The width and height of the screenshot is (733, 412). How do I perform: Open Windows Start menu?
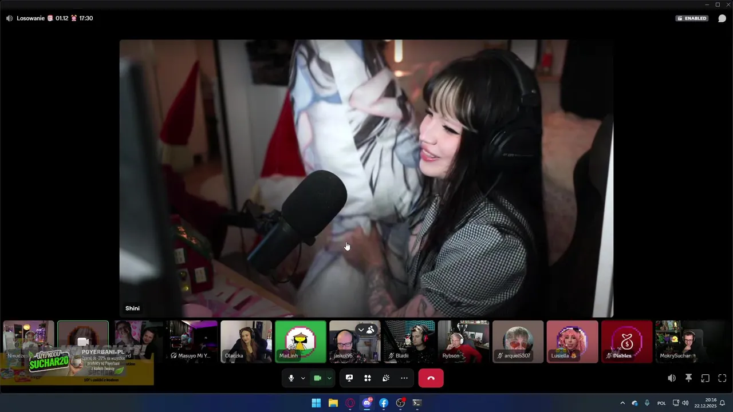tap(316, 403)
